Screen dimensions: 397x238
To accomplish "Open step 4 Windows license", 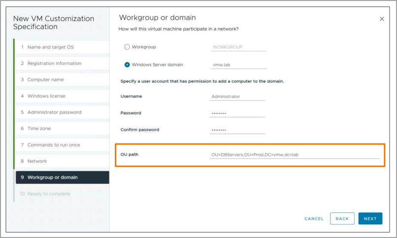I will coord(62,96).
